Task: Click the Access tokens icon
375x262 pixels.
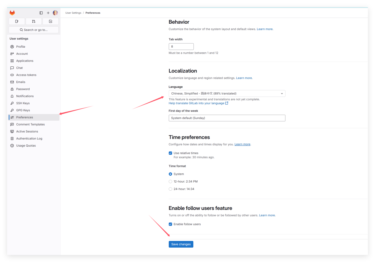Action: [12, 75]
